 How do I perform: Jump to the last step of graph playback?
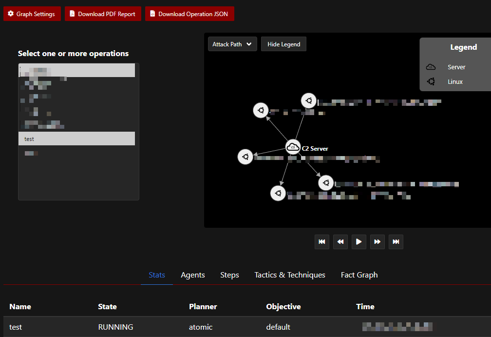coord(396,242)
